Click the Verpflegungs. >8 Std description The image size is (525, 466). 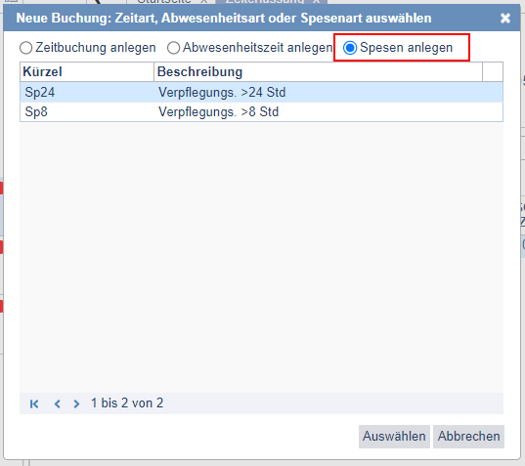pos(218,112)
